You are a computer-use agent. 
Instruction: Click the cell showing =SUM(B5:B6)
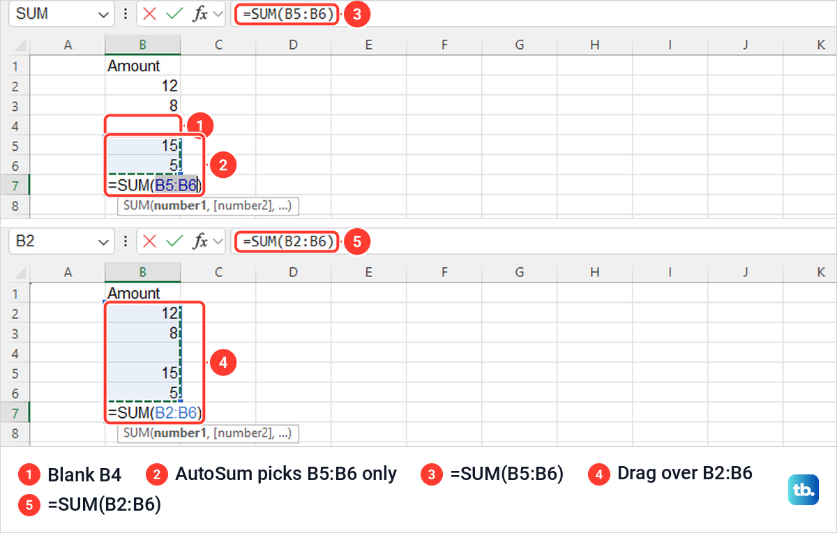pyautogui.click(x=154, y=186)
